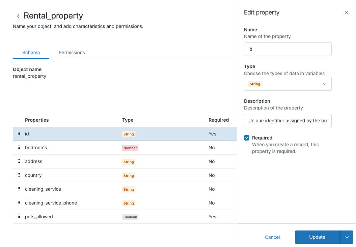
Task: Grab the drag handle for pets_allowed row
Action: tap(19, 217)
